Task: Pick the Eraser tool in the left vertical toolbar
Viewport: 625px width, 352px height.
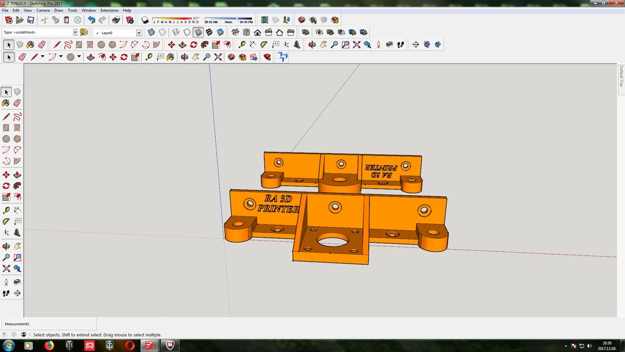Action: (17, 103)
